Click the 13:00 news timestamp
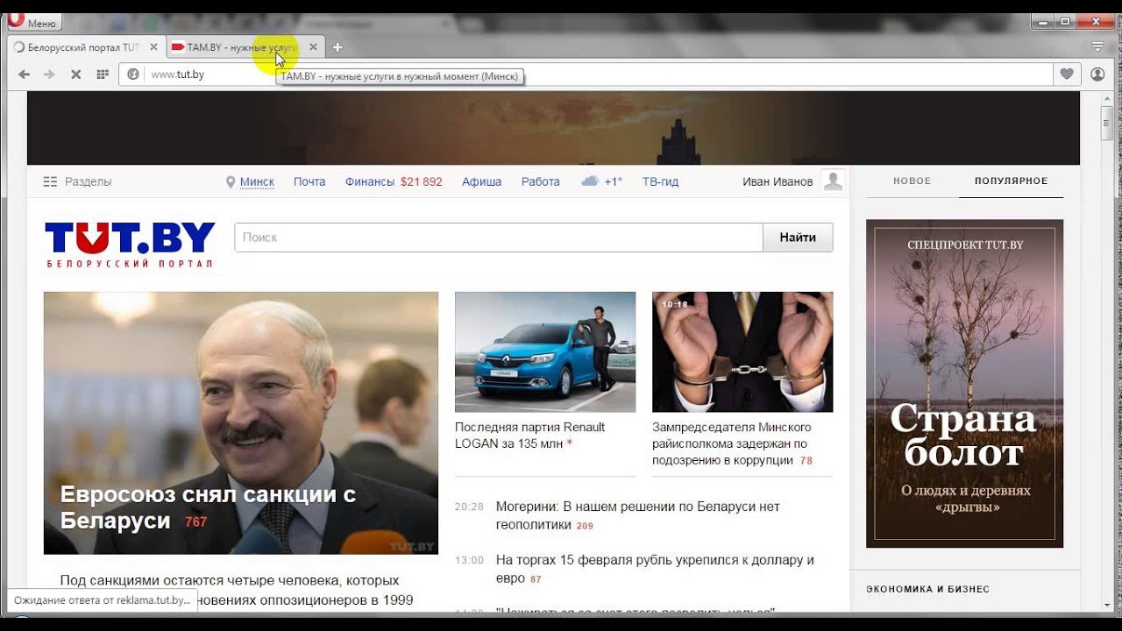 coord(469,560)
